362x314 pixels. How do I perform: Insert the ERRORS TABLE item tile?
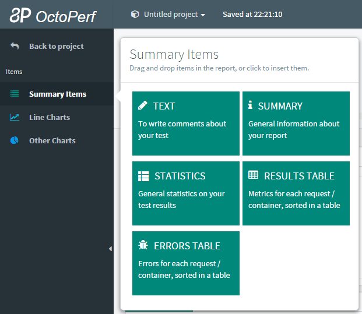(x=186, y=263)
